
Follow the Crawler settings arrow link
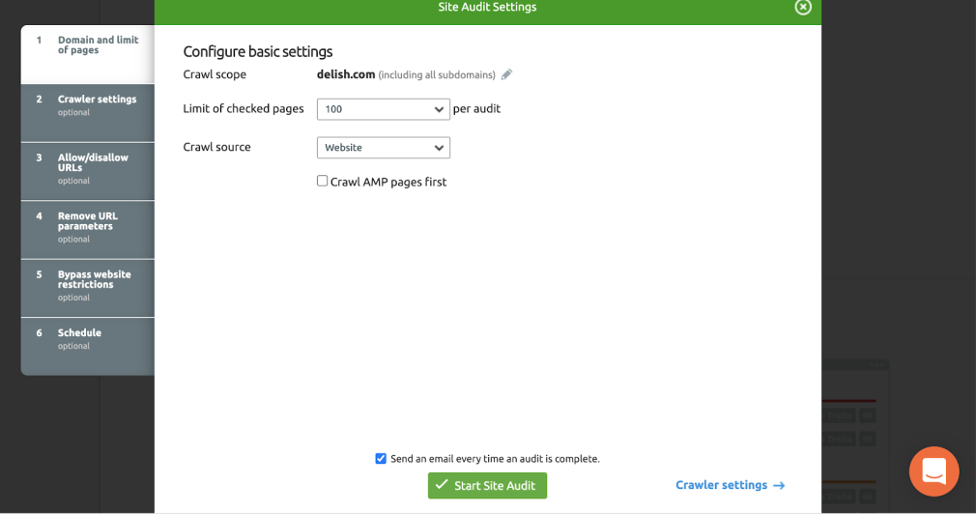pos(731,485)
